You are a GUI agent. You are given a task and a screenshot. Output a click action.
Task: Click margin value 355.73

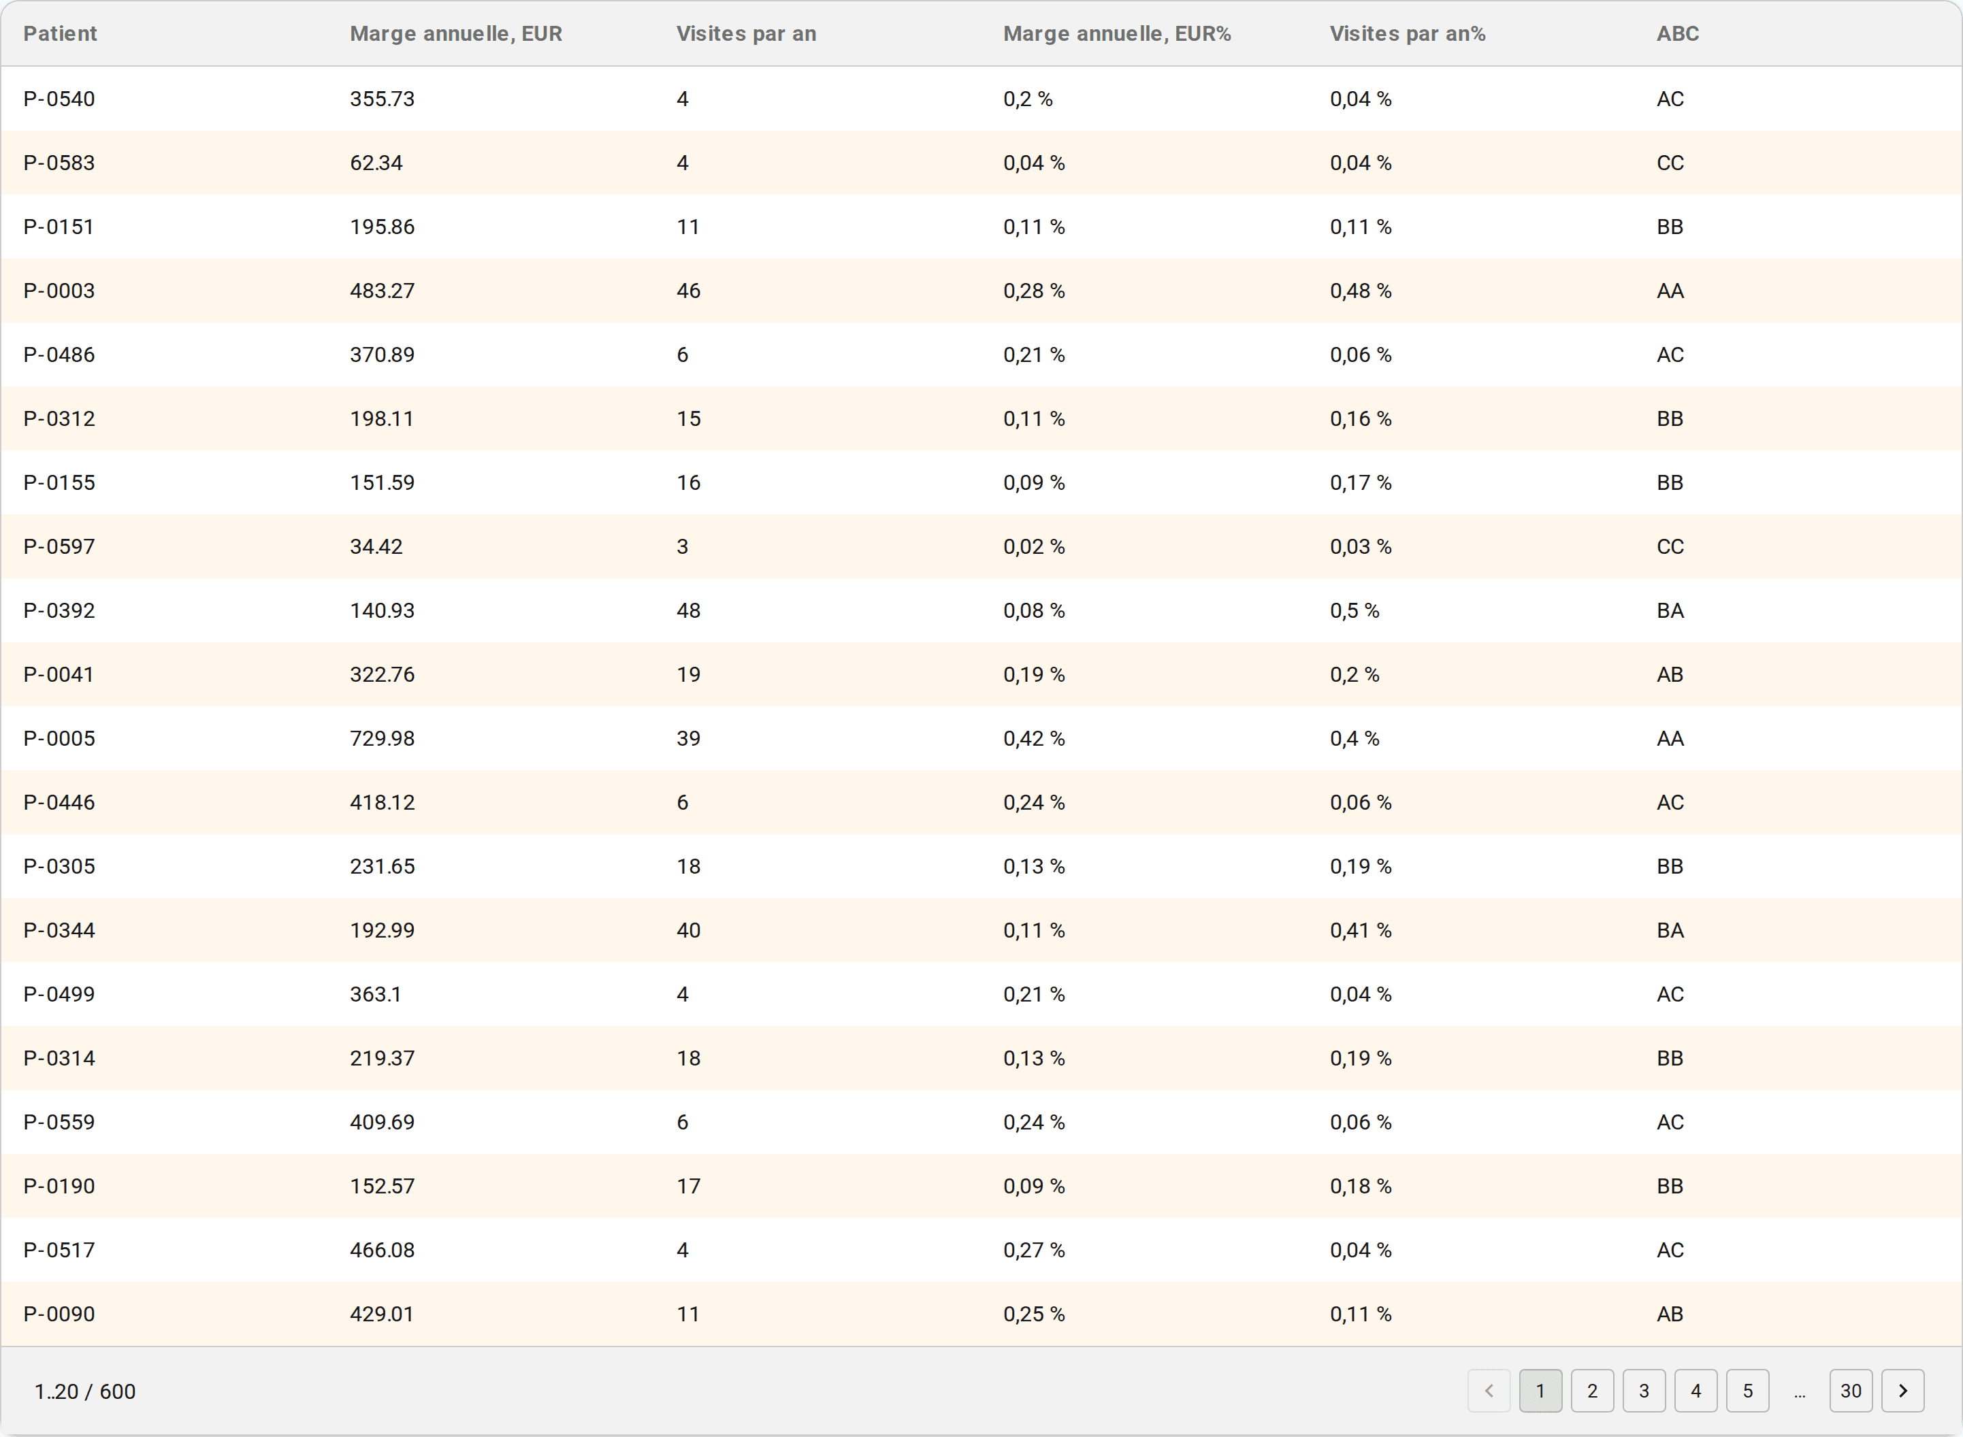(382, 99)
